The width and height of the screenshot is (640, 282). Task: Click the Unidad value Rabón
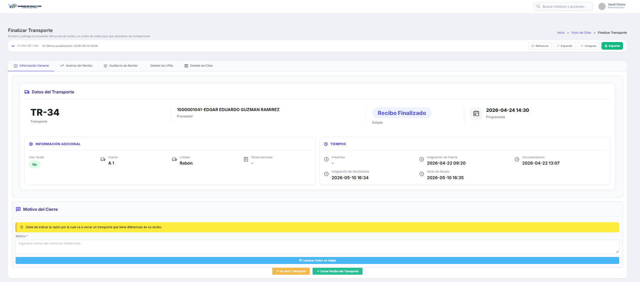[x=186, y=163]
